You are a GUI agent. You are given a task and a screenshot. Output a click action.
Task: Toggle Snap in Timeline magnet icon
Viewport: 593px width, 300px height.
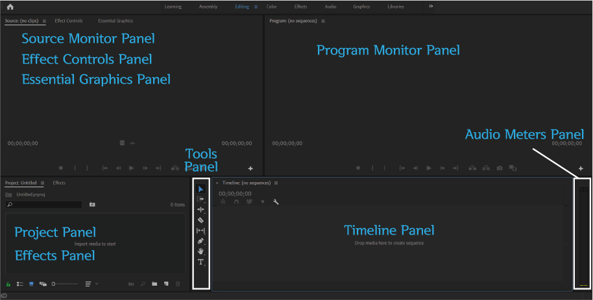coord(236,202)
